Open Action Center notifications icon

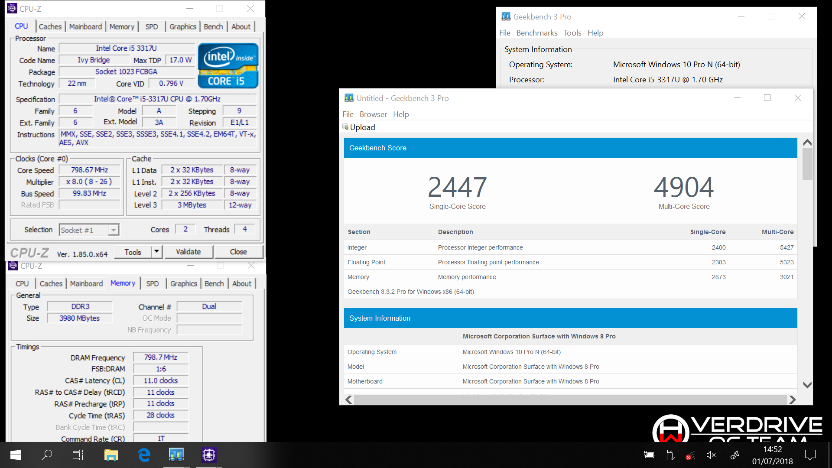810,455
